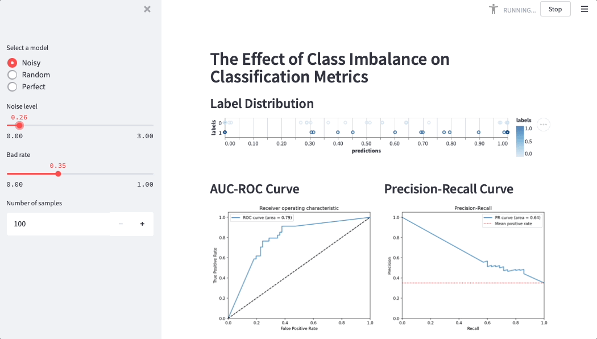Click the labels color gradient legend

pos(520,140)
